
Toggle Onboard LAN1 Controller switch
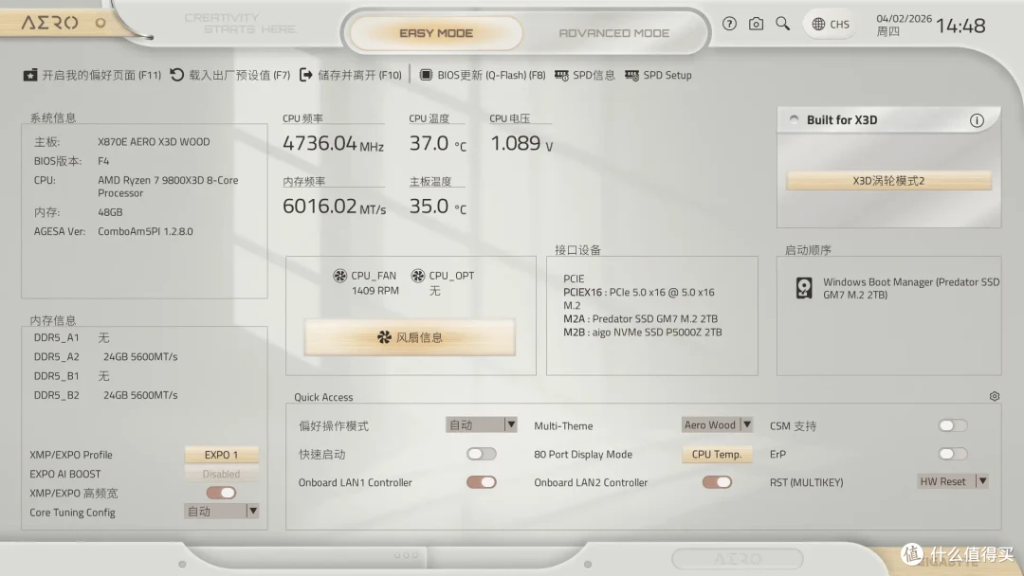tap(482, 482)
